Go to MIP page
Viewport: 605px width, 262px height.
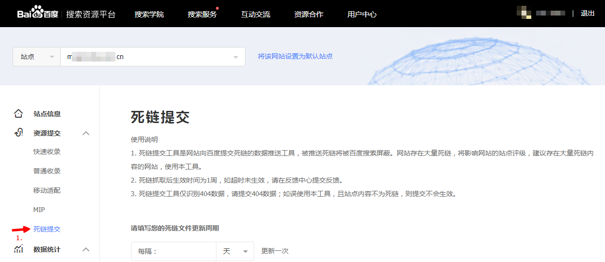pyautogui.click(x=39, y=210)
